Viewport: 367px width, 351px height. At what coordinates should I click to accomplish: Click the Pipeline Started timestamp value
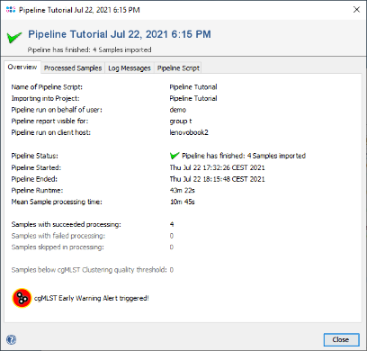[217, 167]
